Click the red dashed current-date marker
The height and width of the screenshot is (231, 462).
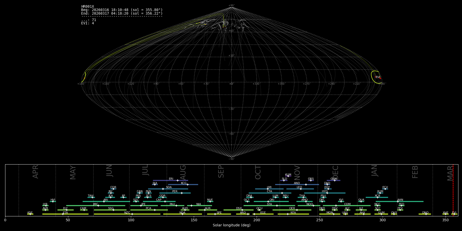point(453,190)
